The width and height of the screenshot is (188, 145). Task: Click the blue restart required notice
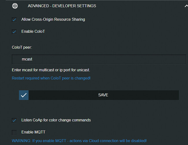51,78
